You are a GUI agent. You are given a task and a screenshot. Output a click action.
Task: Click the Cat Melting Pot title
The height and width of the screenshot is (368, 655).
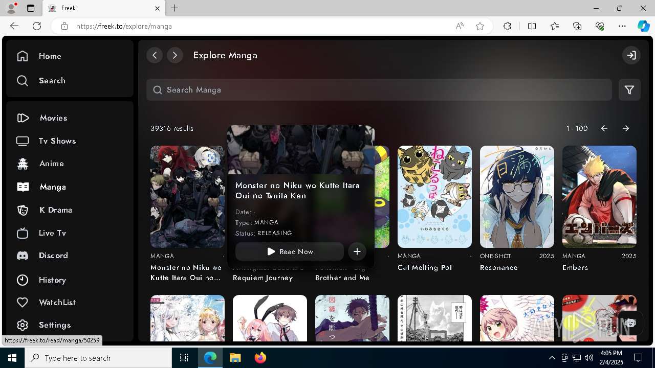click(425, 267)
